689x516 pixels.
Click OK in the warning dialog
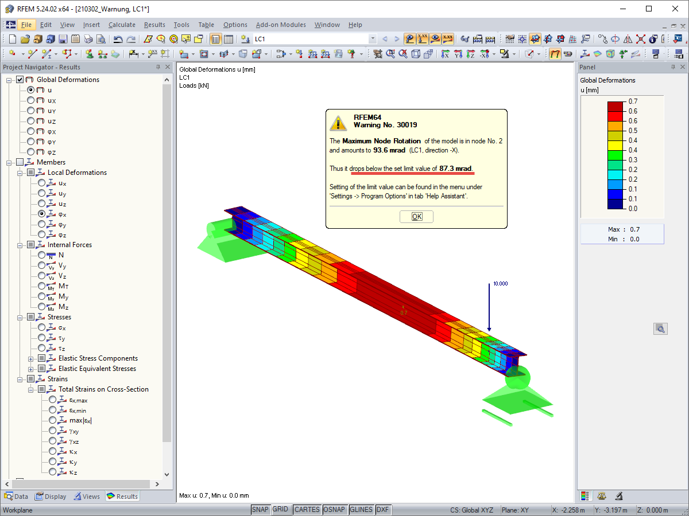click(416, 217)
